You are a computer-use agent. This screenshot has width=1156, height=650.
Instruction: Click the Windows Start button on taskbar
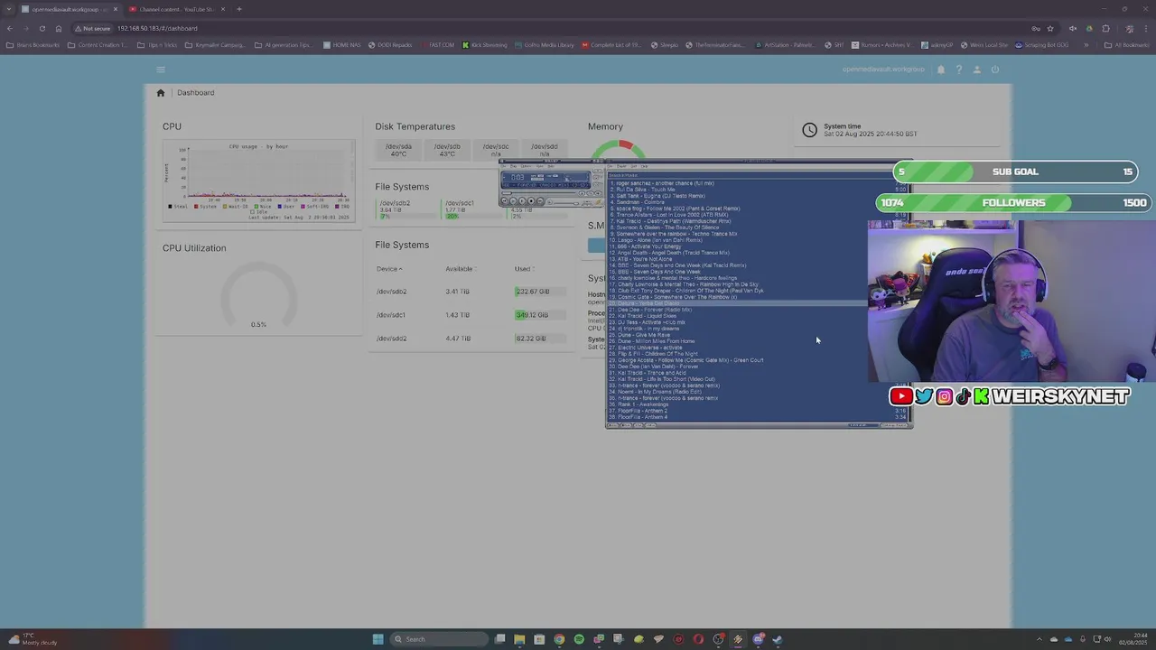(x=378, y=639)
